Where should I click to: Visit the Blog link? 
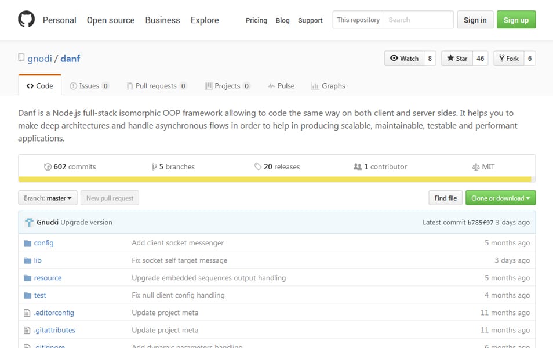(x=282, y=20)
